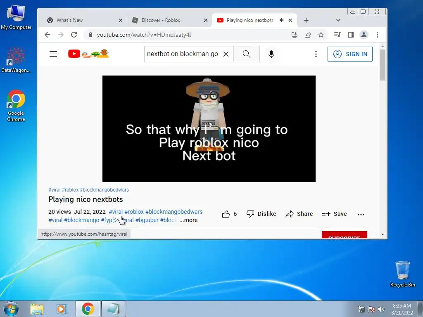Click the volume speaker tray icon
The height and width of the screenshot is (317, 423).
381,309
